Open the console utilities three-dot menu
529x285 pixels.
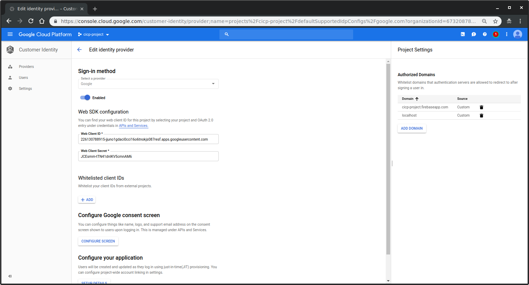[507, 34]
